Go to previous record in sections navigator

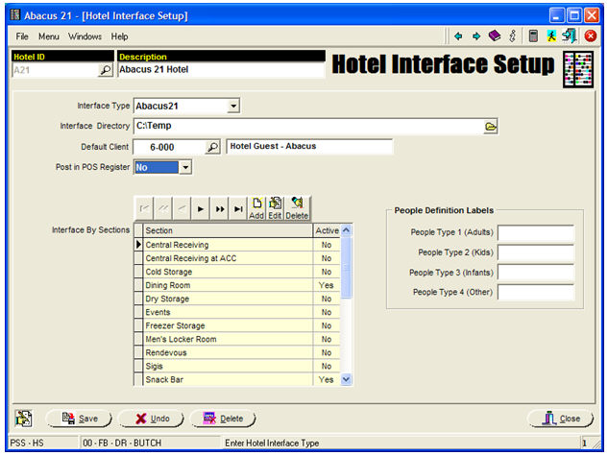[182, 209]
